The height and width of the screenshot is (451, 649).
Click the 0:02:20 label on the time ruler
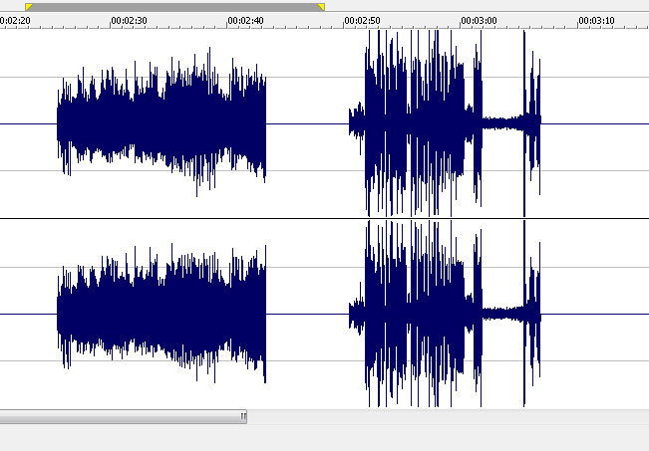[15, 21]
